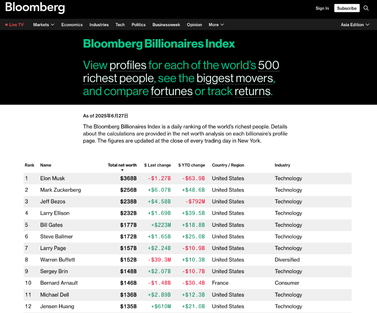Go to the Tech section
This screenshot has width=377, height=313.
[x=120, y=25]
